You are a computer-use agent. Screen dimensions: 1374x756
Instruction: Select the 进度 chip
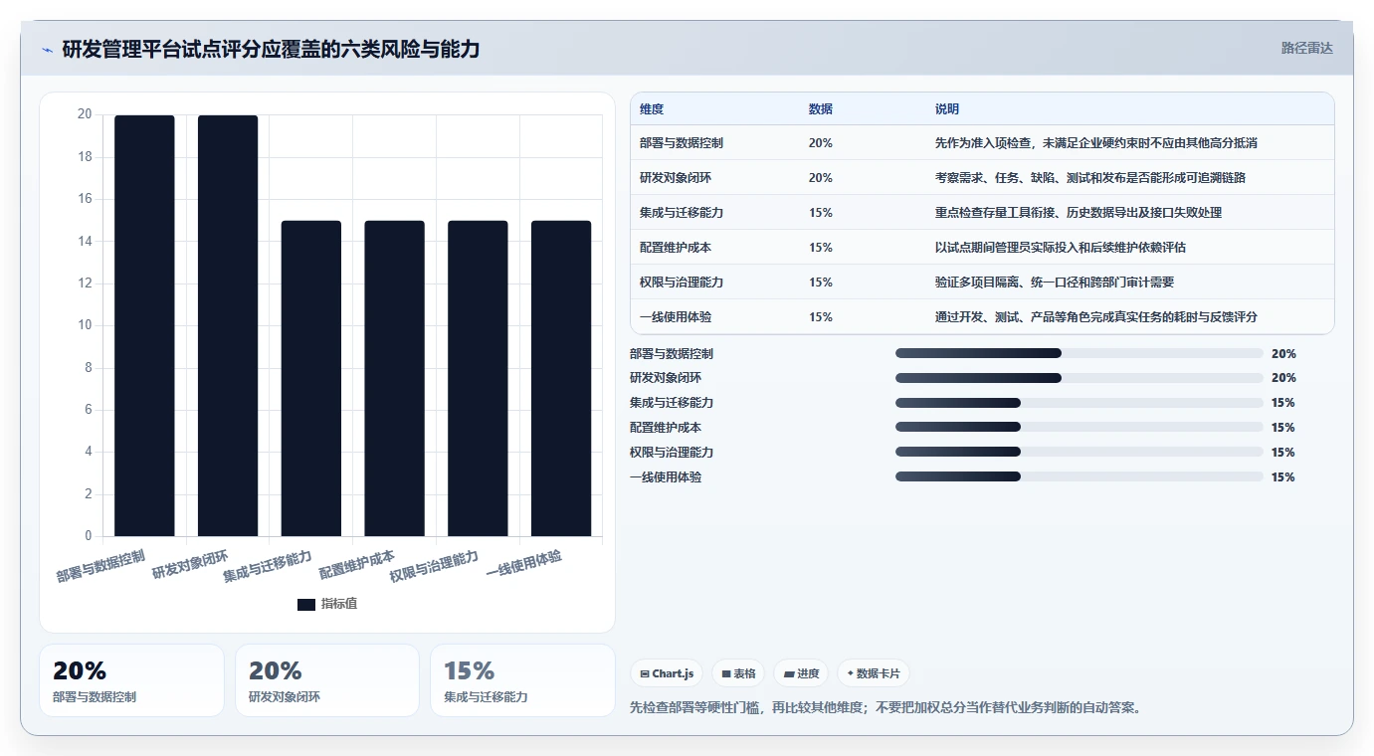[x=801, y=673]
